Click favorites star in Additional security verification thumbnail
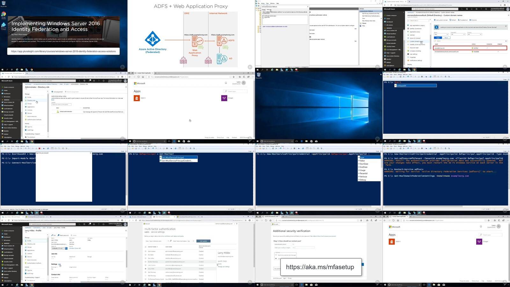510x287 pixels. tap(361, 220)
